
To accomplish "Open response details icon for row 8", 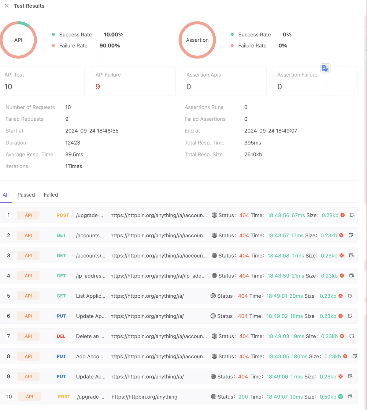I will (355, 356).
